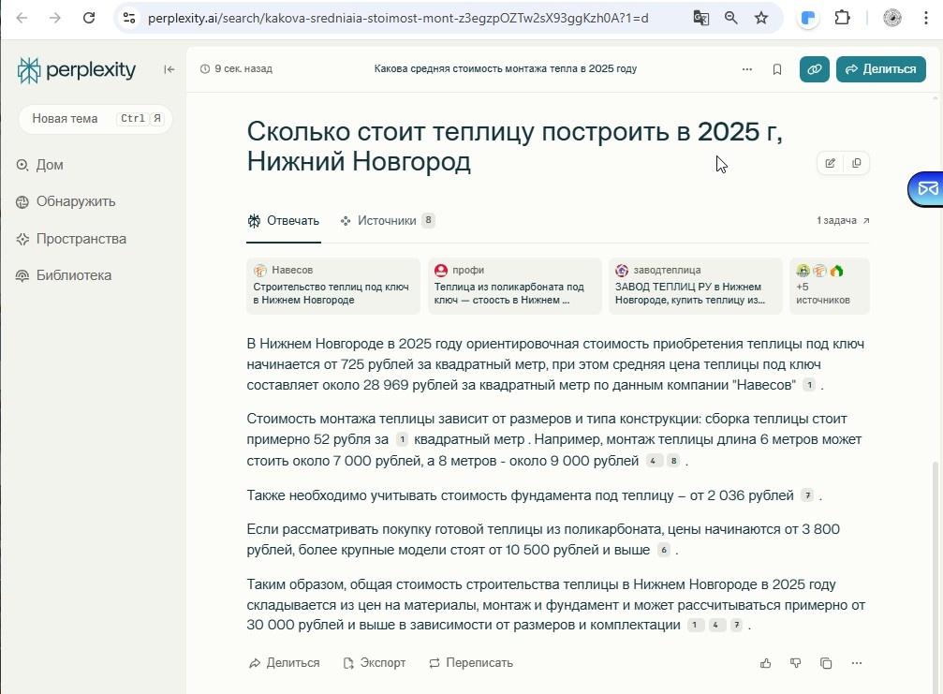The width and height of the screenshot is (943, 694).
Task: Click the Perplexity logo
Action: 77,69
